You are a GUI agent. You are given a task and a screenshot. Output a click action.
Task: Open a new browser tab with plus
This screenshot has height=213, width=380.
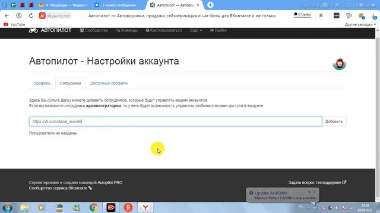coord(210,5)
